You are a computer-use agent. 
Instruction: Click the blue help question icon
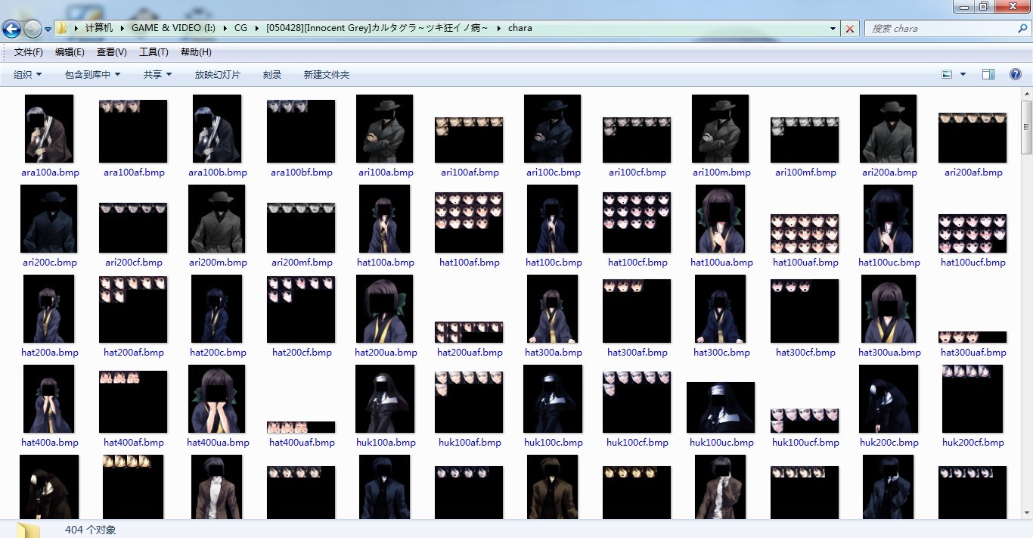[1016, 74]
